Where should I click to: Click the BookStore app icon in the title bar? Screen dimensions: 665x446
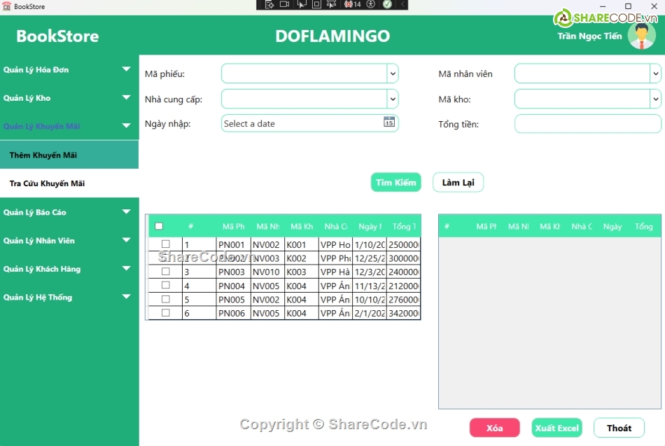tap(6, 6)
